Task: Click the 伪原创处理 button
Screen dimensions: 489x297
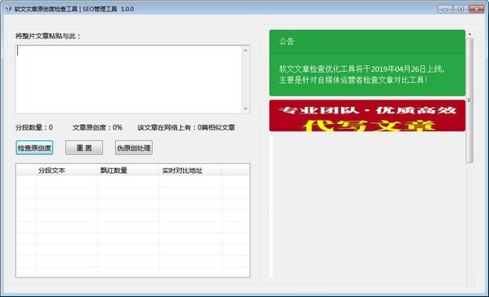Action: (134, 148)
